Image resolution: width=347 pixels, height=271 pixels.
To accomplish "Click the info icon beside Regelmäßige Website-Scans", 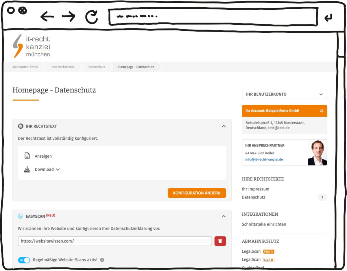I will (x=102, y=260).
